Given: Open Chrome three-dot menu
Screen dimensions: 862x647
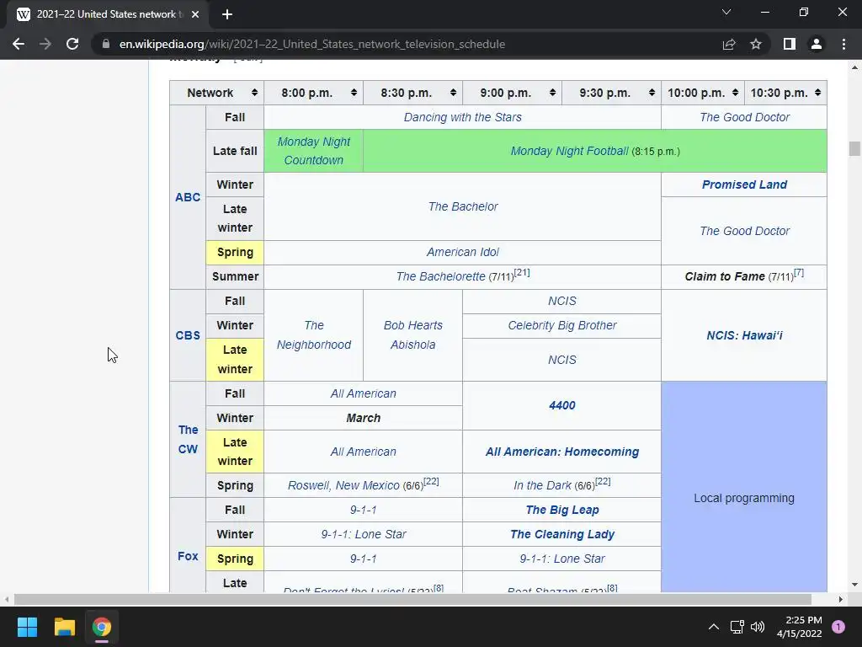Looking at the screenshot, I should click(843, 44).
